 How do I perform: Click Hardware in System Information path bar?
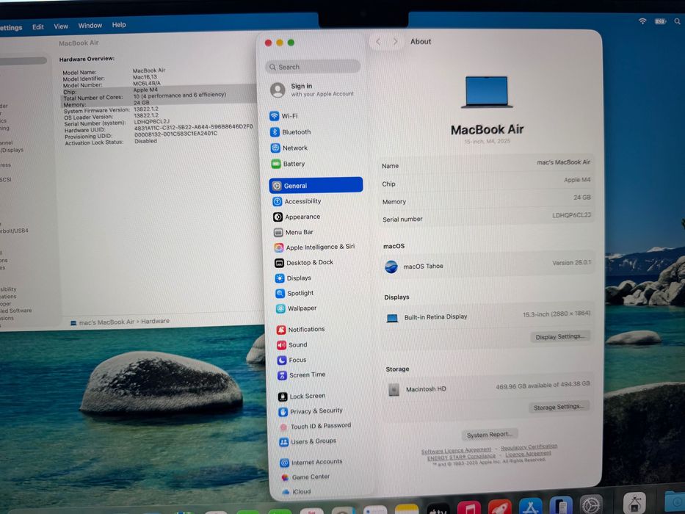pos(155,321)
